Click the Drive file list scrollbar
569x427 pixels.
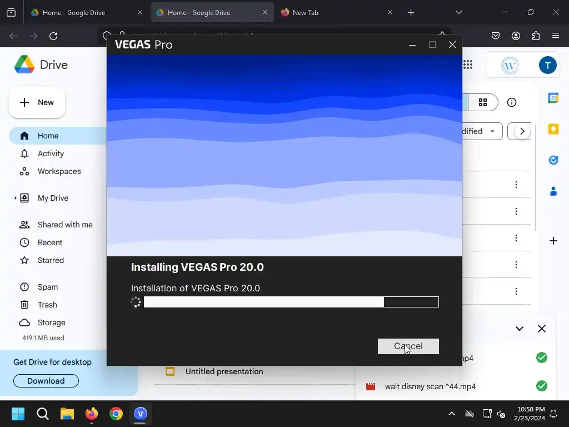tap(536, 176)
